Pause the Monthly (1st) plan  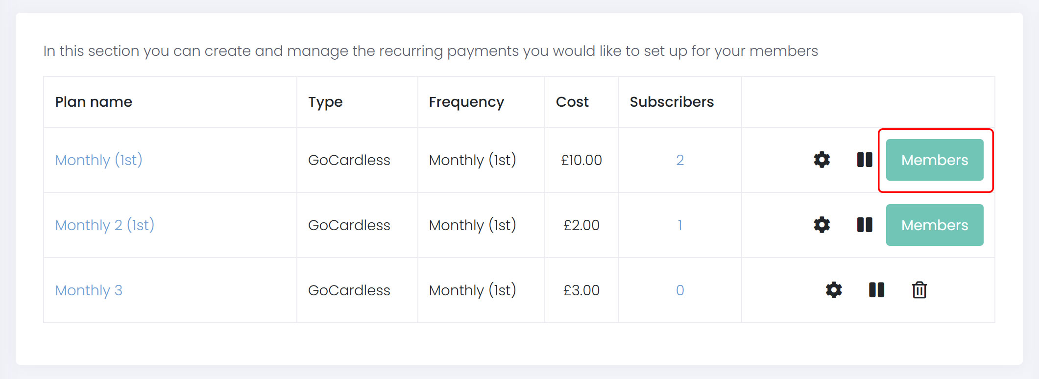[x=865, y=160]
